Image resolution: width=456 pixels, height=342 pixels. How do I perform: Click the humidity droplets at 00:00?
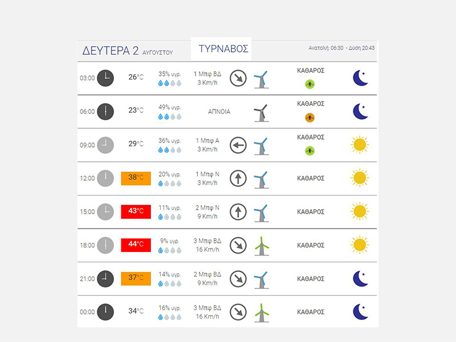[x=170, y=316]
